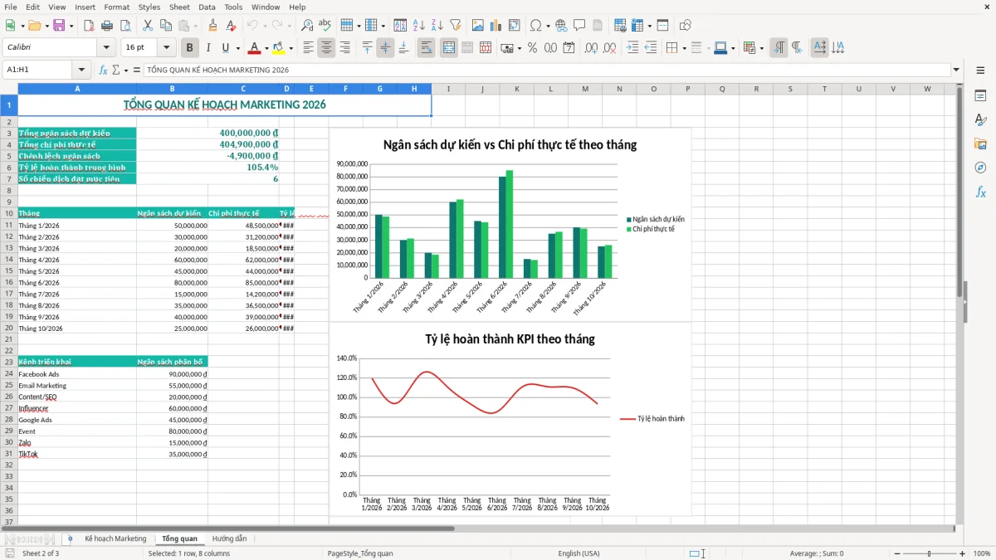Click the zoom in plus button

[x=962, y=553]
